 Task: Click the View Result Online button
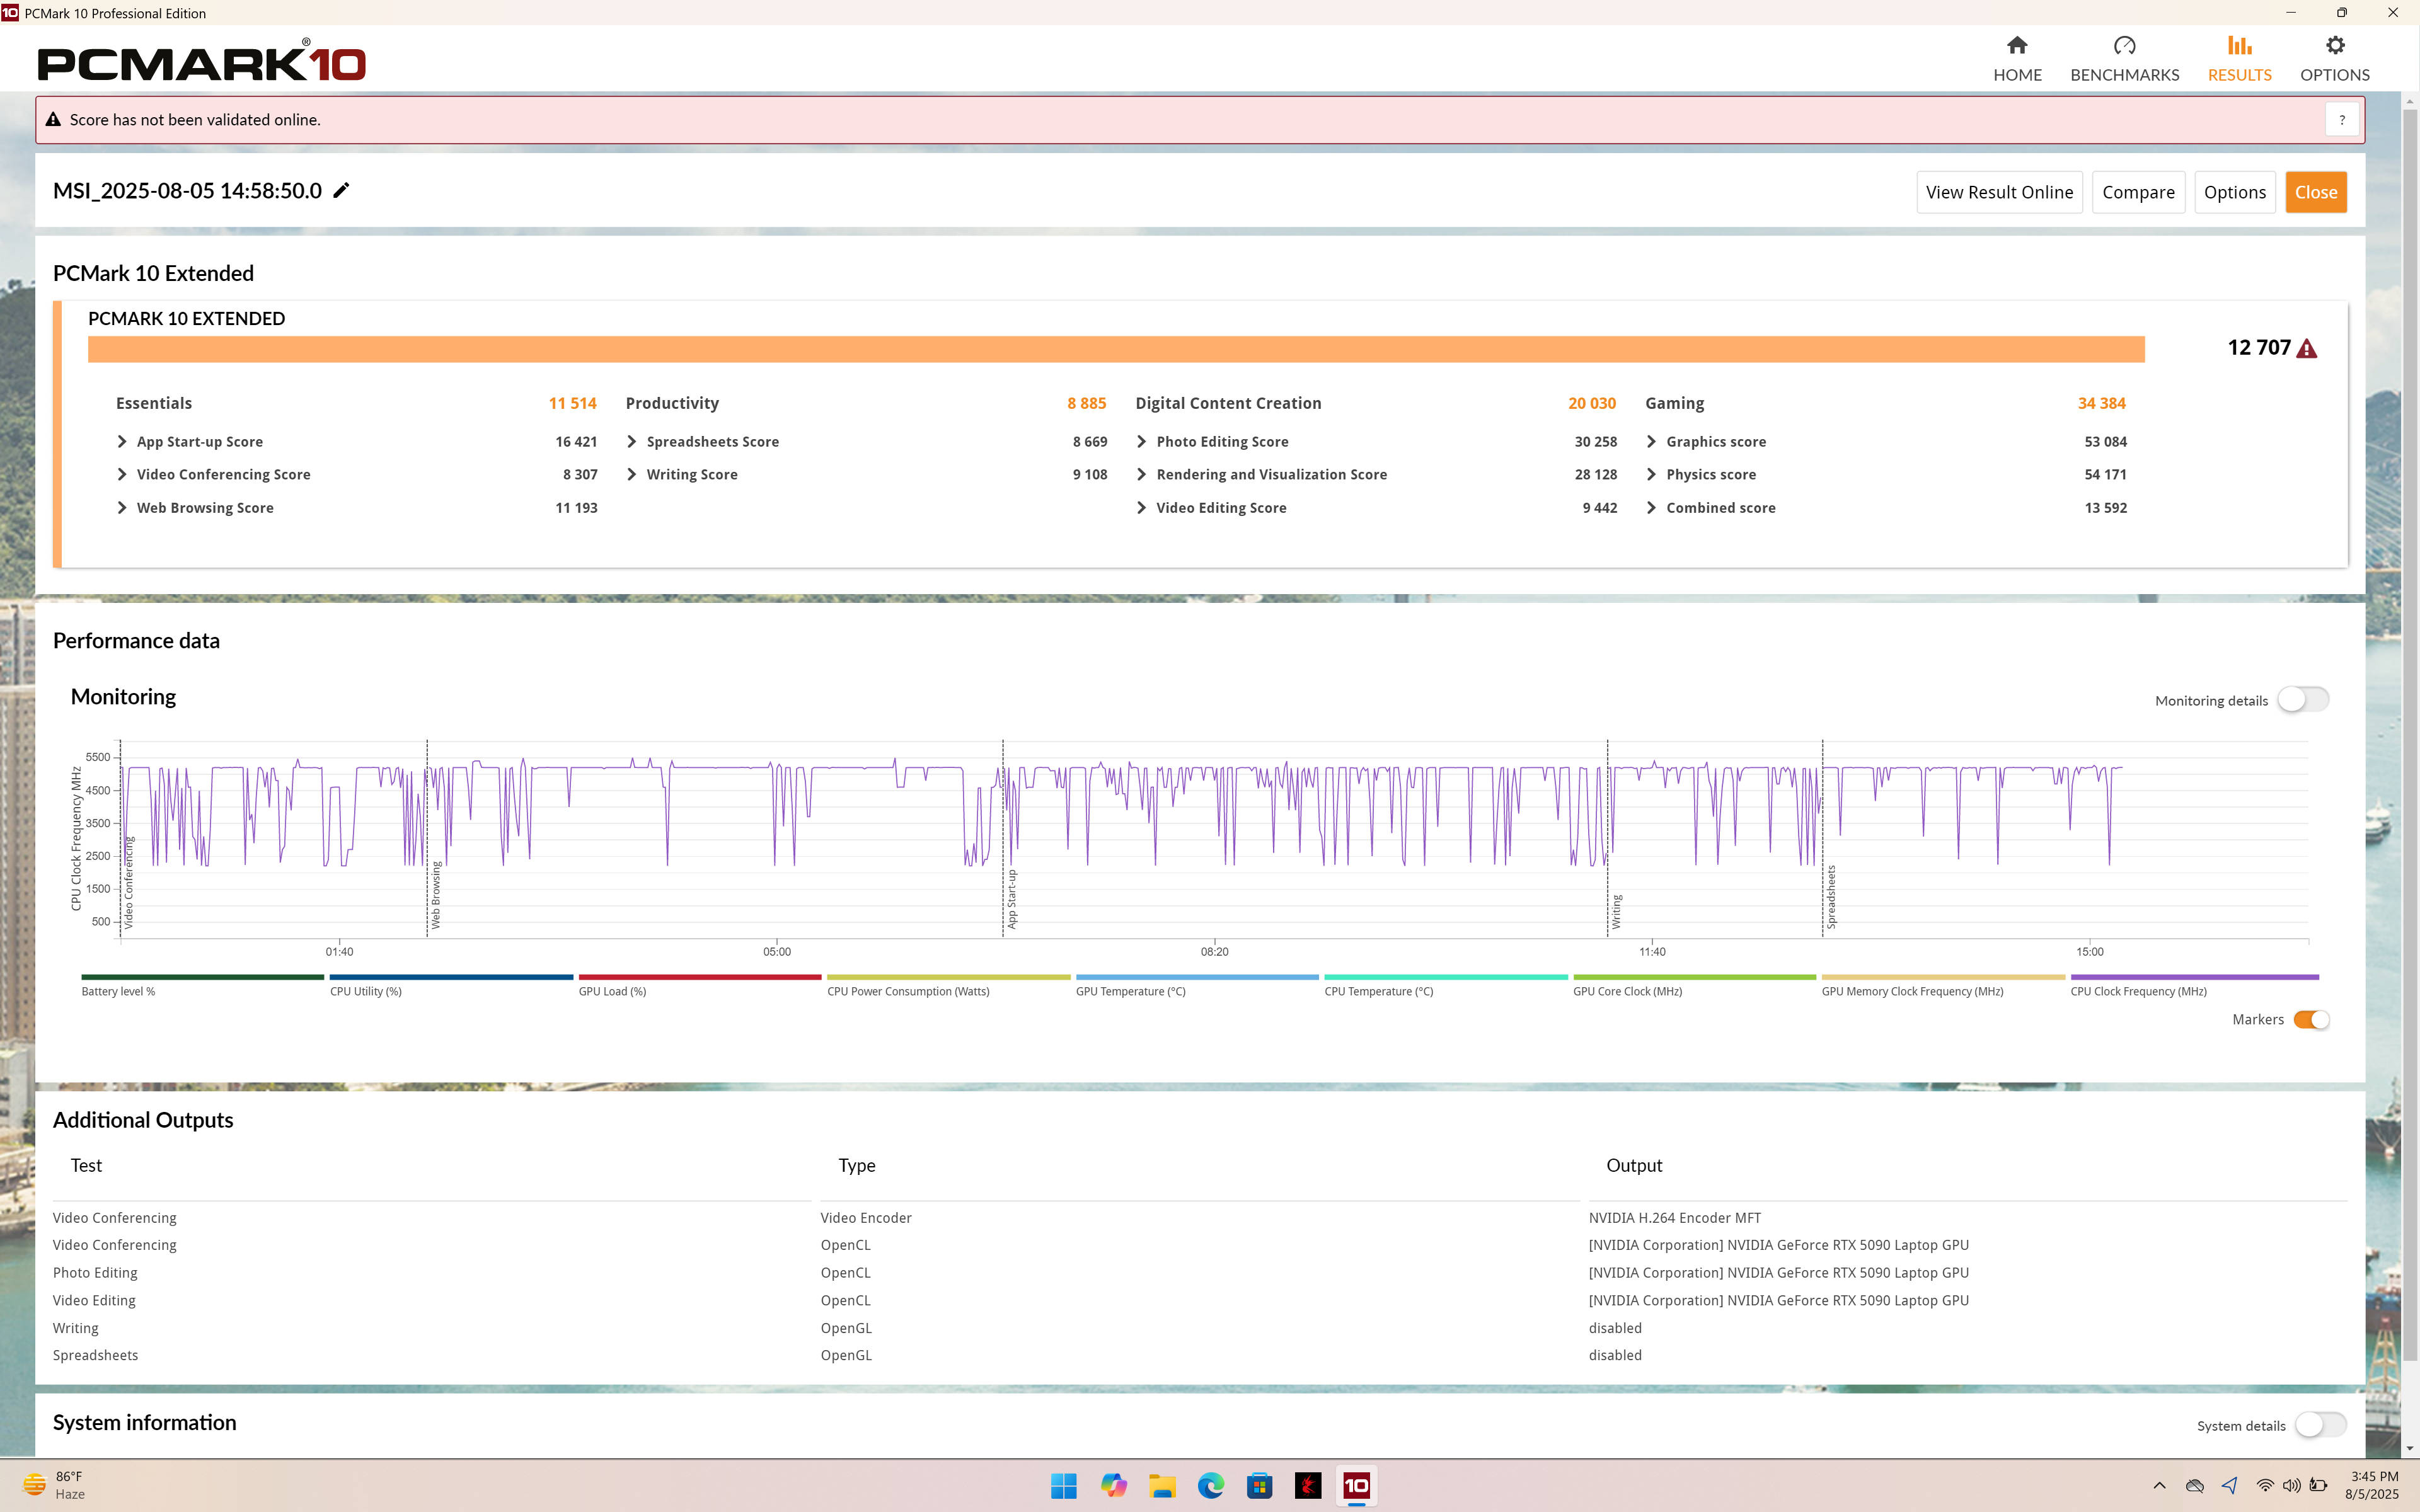(x=1999, y=192)
